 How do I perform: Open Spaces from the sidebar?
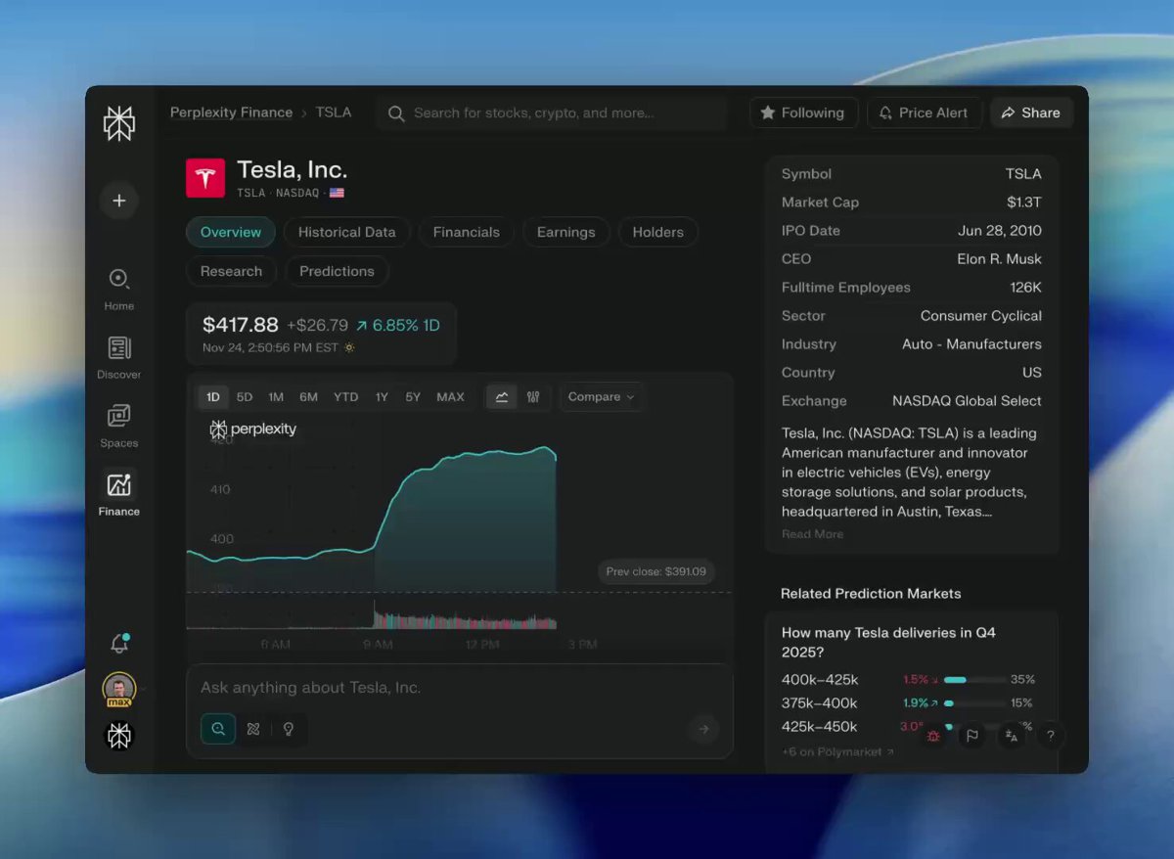[118, 426]
